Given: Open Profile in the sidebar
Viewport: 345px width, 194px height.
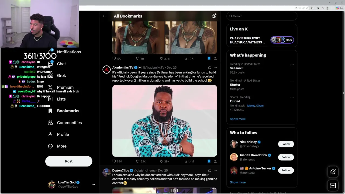Looking at the screenshot, I should (58, 134).
